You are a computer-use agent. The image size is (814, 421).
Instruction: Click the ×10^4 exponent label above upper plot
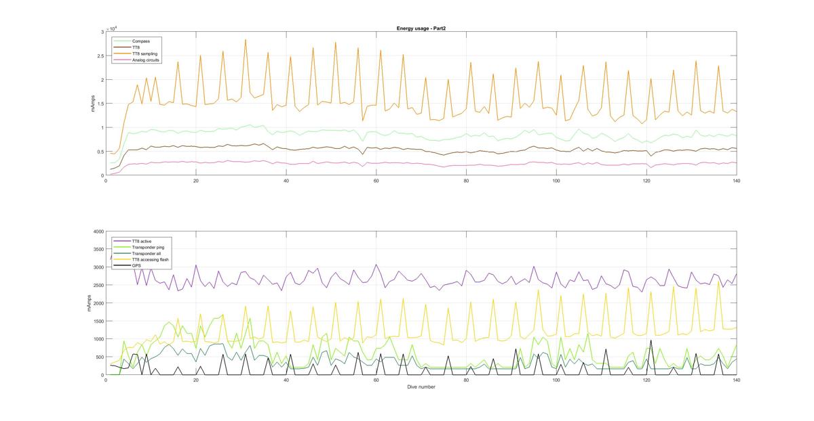pos(111,28)
